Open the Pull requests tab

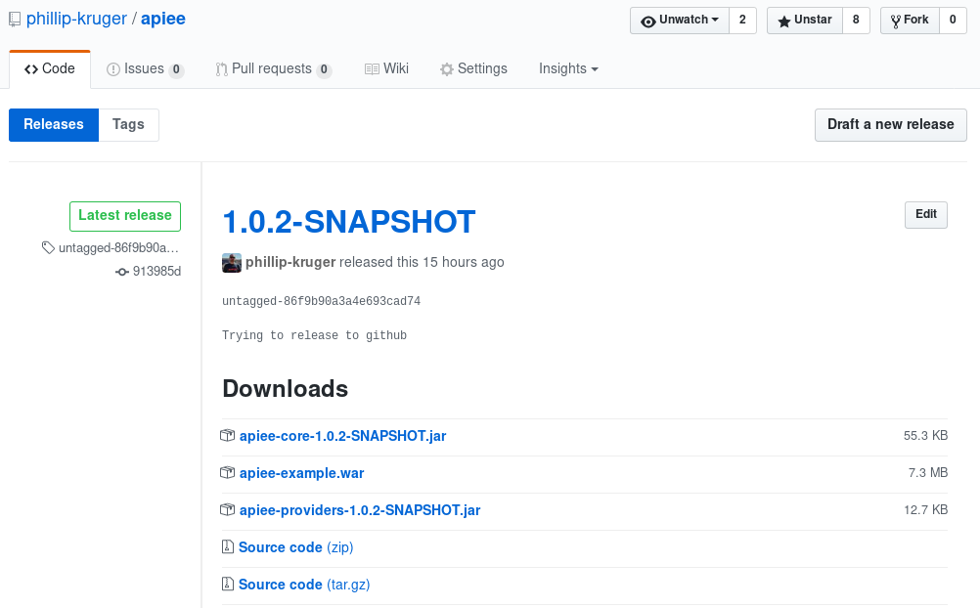click(x=273, y=68)
